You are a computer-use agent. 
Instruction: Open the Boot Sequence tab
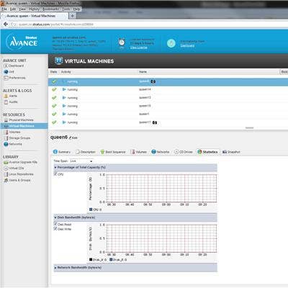[113, 152]
